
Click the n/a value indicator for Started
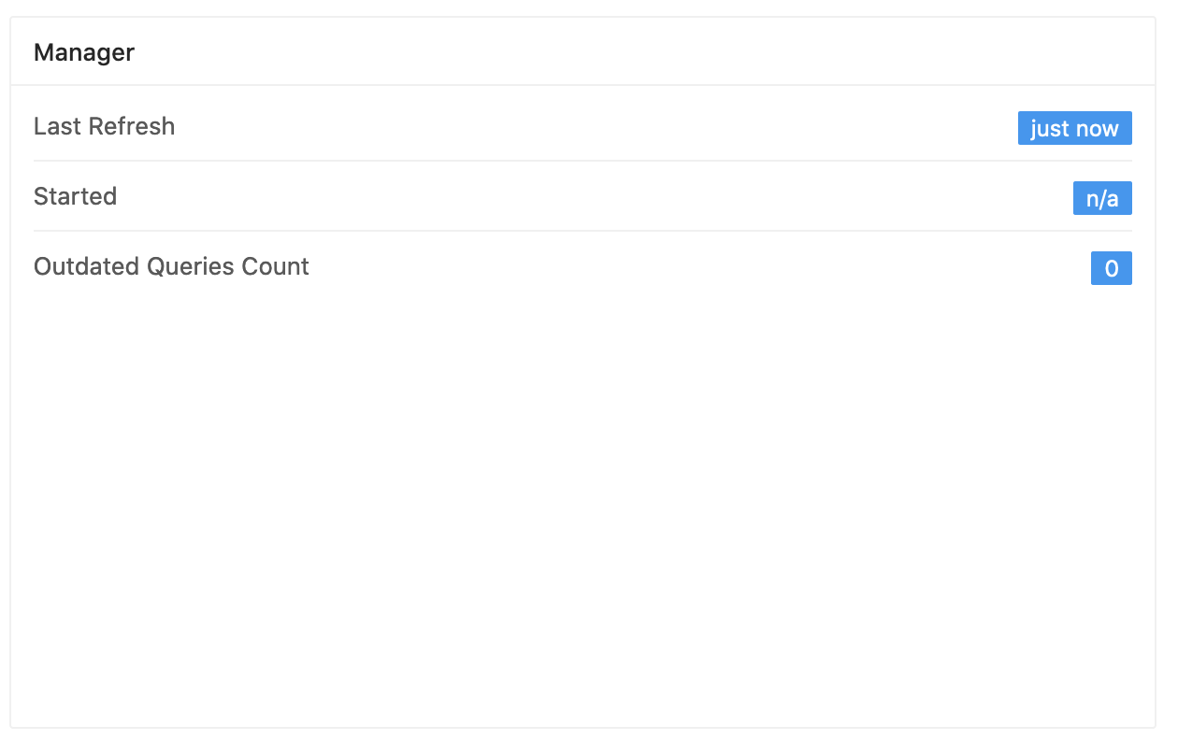tap(1102, 198)
